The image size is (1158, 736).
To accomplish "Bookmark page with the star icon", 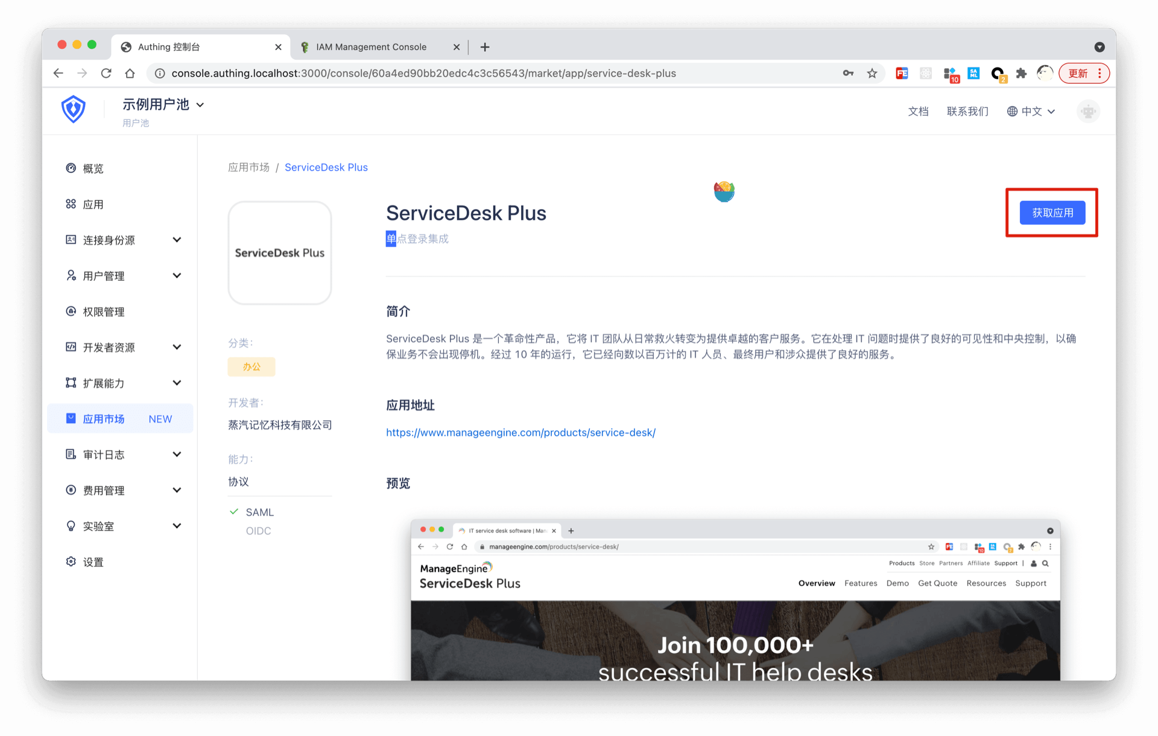I will click(x=872, y=74).
